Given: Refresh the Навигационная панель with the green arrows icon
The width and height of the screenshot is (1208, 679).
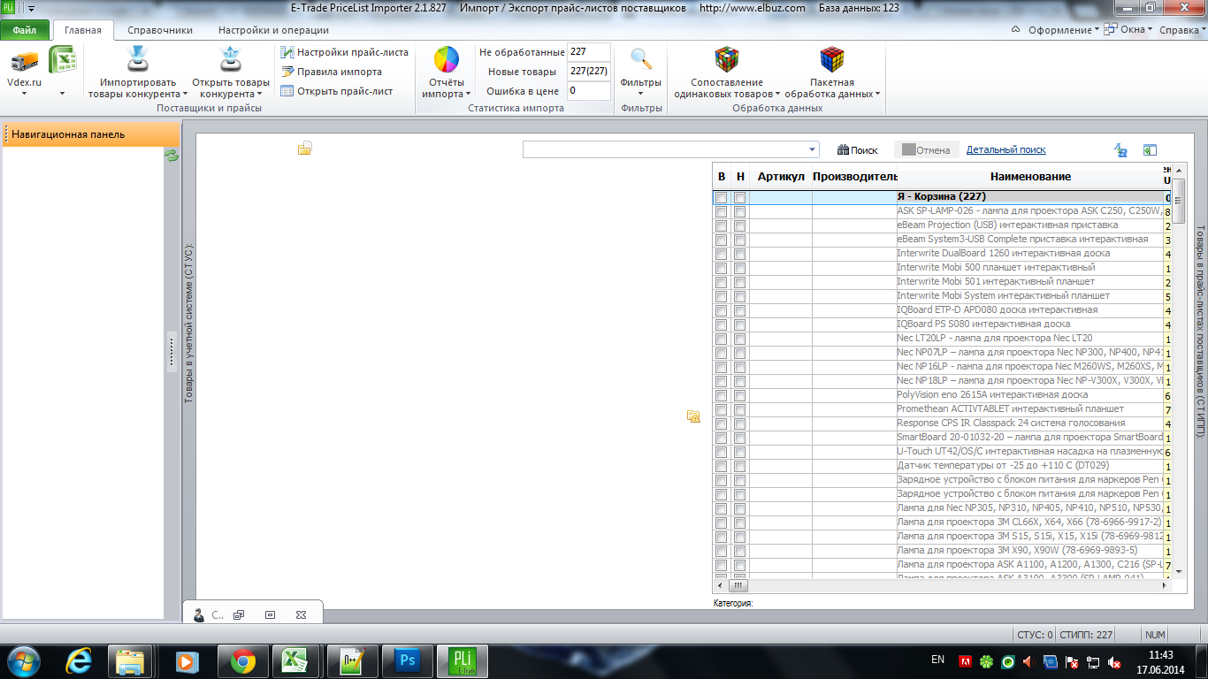Looking at the screenshot, I should point(172,156).
